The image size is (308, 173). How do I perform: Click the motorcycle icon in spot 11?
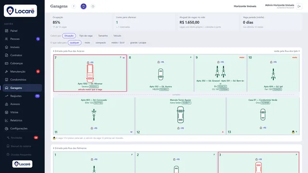click(x=94, y=115)
